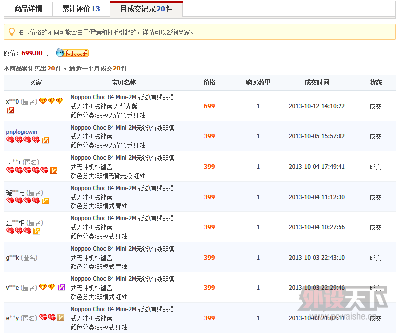This screenshot has height=333, width=397.
Task: Click the 成交时间 column header
Action: tap(317, 82)
